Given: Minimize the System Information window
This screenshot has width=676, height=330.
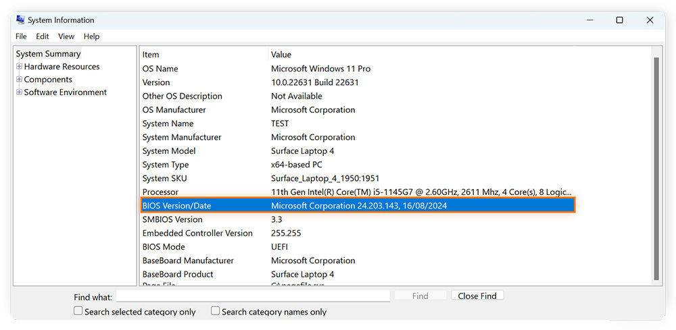Looking at the screenshot, I should 589,20.
